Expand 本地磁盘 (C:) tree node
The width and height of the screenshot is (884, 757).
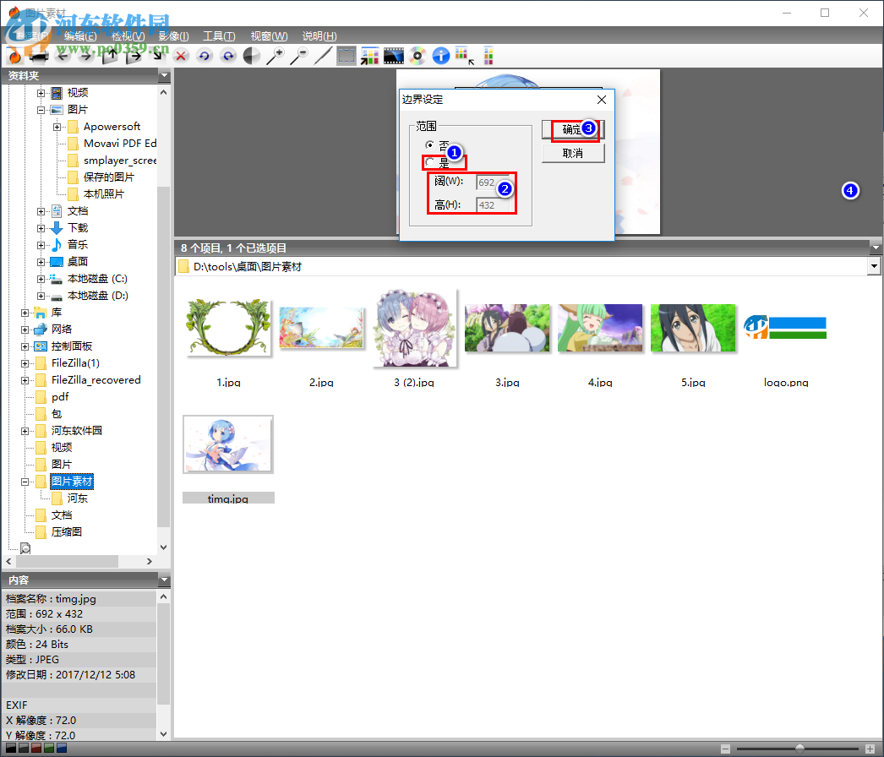click(41, 279)
